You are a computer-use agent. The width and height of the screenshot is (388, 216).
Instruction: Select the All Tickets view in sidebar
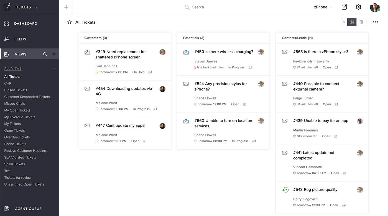coord(12,77)
